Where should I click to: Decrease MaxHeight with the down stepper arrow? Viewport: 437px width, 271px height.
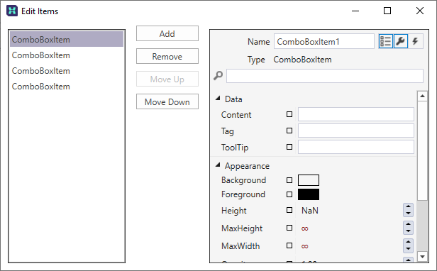pos(409,231)
